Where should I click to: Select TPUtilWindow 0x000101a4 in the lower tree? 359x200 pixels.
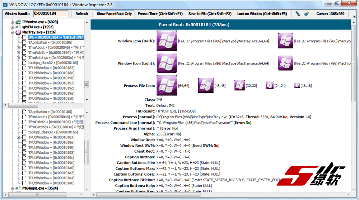(x=51, y=178)
